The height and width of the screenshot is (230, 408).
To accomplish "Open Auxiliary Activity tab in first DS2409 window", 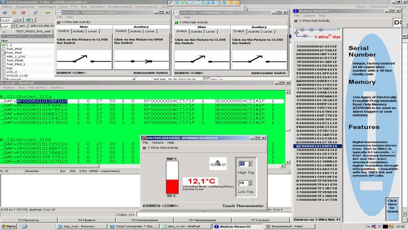I will pyautogui.click(x=136, y=31).
